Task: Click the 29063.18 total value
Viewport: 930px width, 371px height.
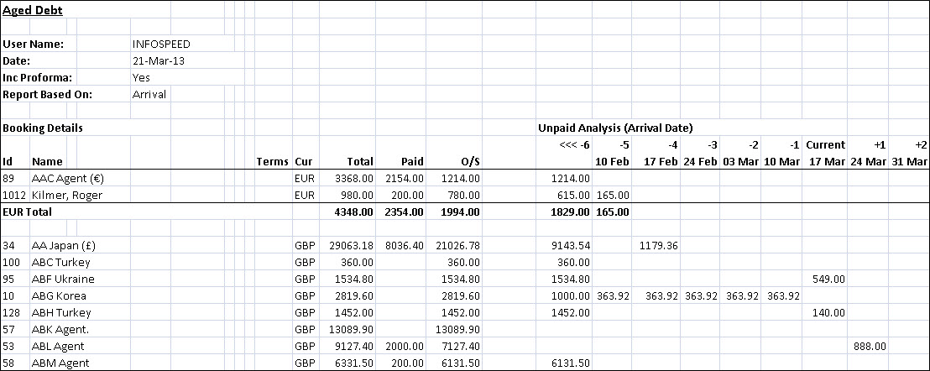Action: click(x=348, y=245)
